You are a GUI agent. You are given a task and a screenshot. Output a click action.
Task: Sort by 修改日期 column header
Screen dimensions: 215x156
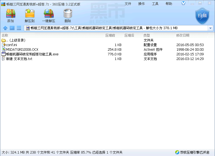(x=191, y=35)
